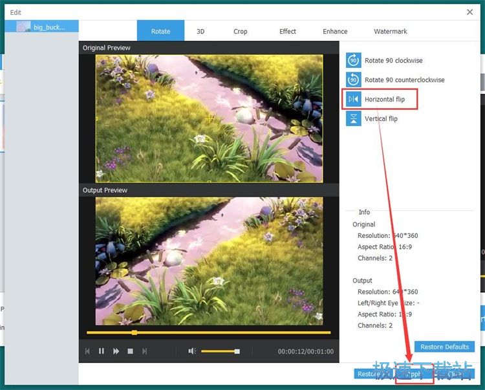The image size is (485, 390).
Task: Click the Rotate 90 counterclockwise icon
Action: click(x=353, y=80)
